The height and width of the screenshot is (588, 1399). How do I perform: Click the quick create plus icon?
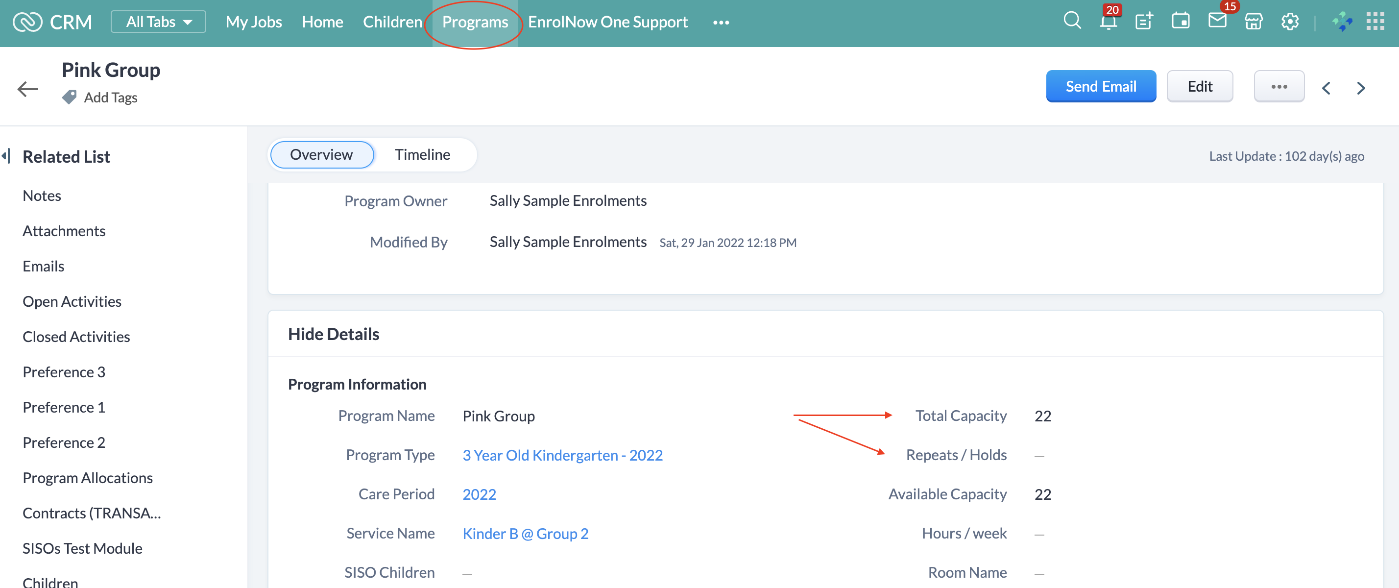pyautogui.click(x=1144, y=22)
